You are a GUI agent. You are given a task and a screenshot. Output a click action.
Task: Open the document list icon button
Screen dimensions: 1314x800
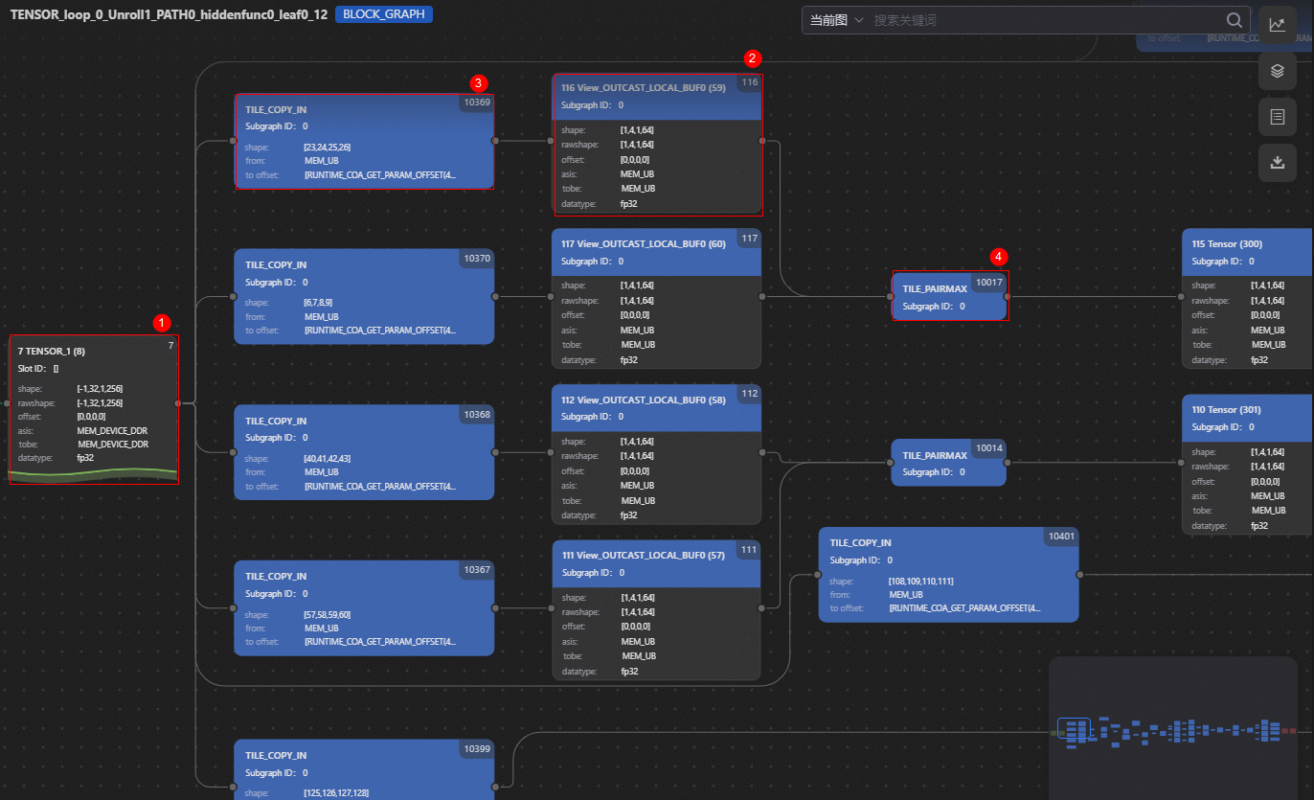1277,117
